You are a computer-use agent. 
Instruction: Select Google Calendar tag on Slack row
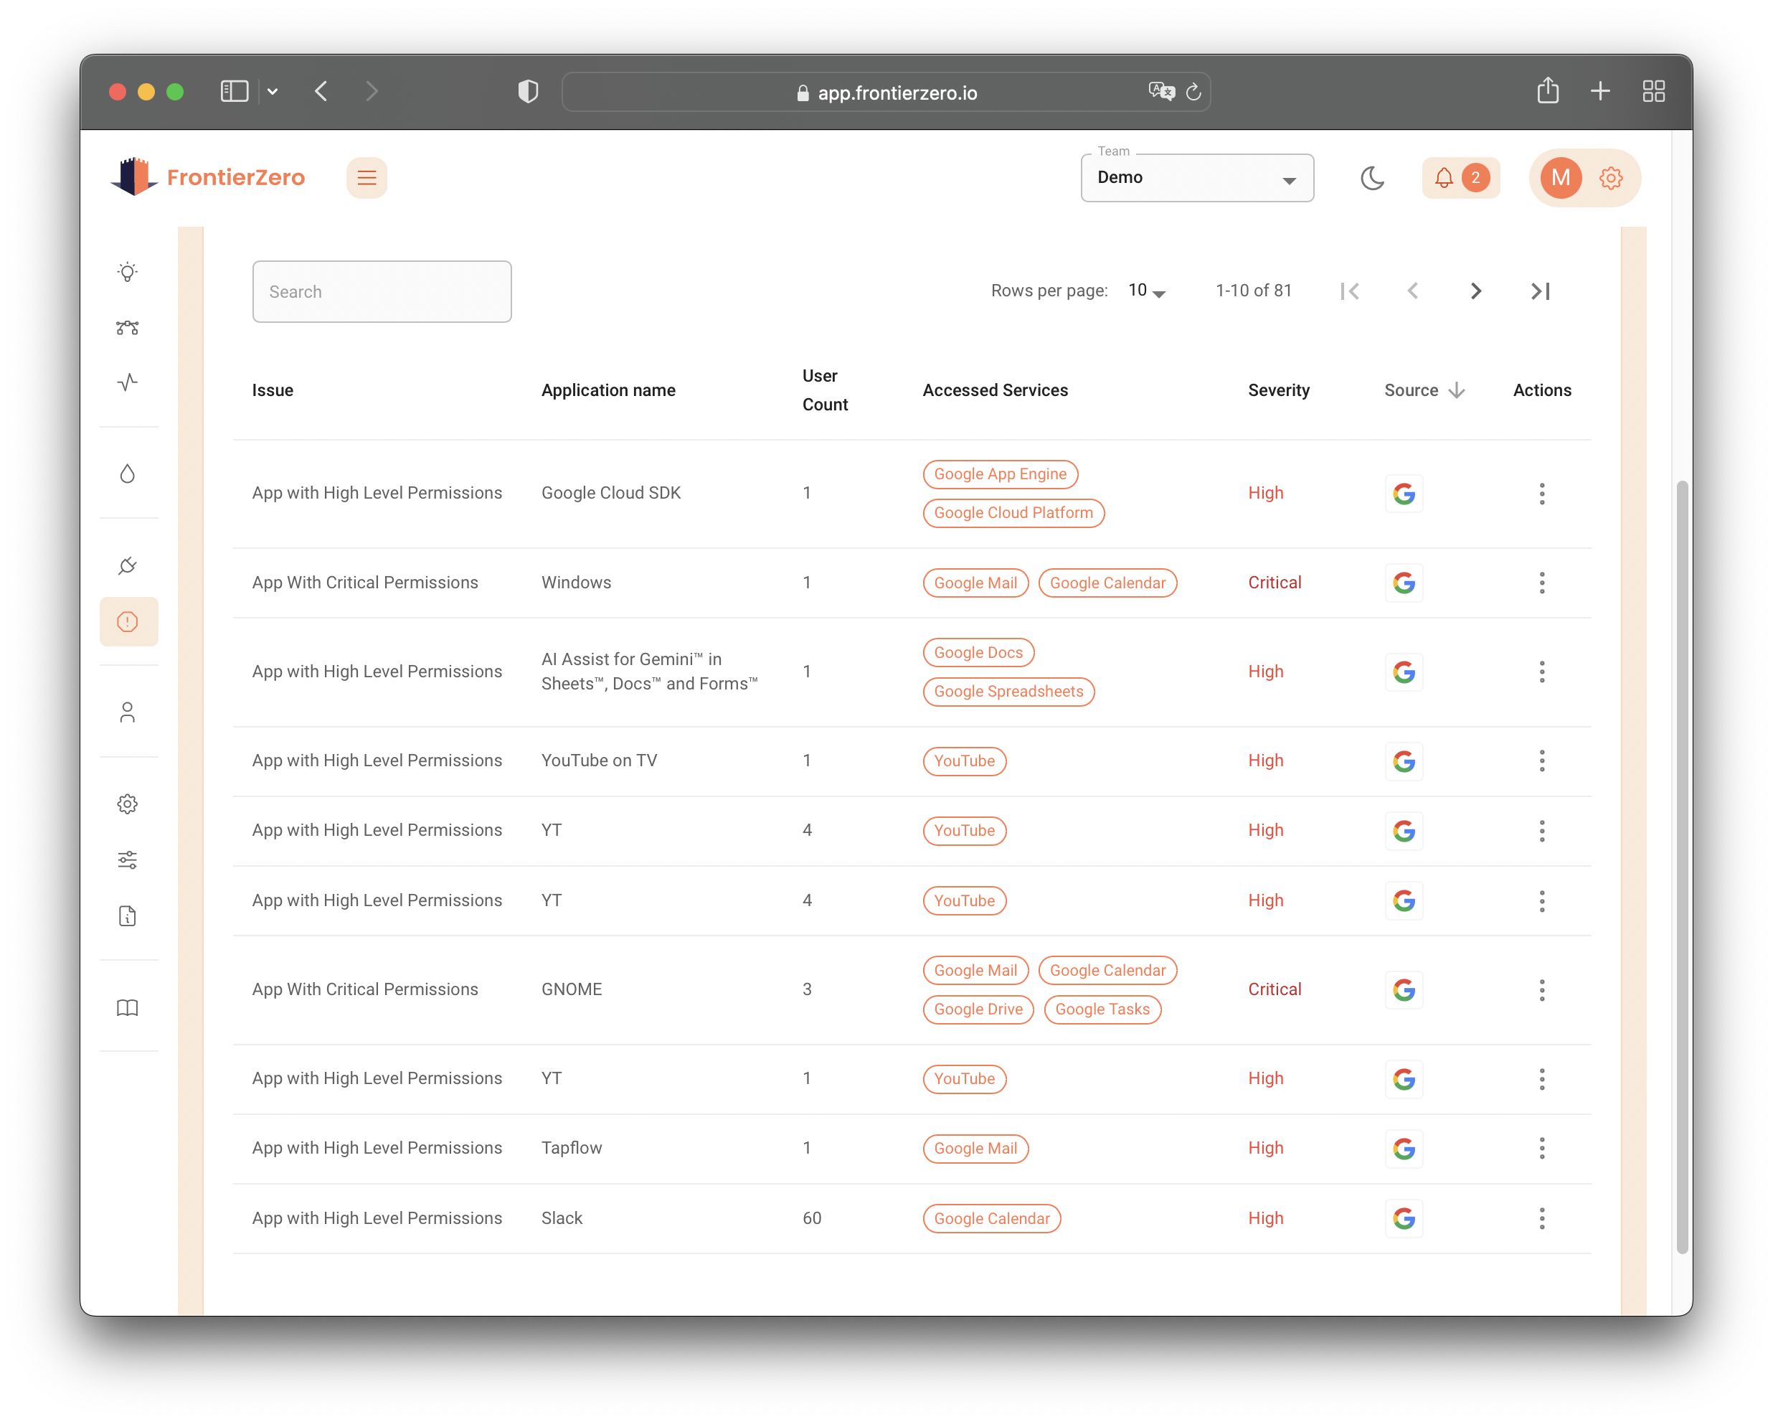click(x=991, y=1218)
